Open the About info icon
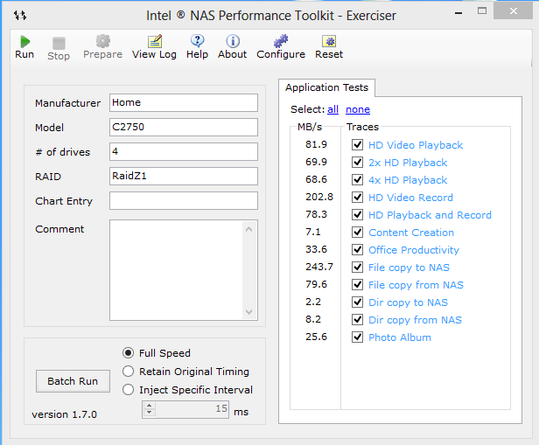The width and height of the screenshot is (539, 445). tap(233, 41)
